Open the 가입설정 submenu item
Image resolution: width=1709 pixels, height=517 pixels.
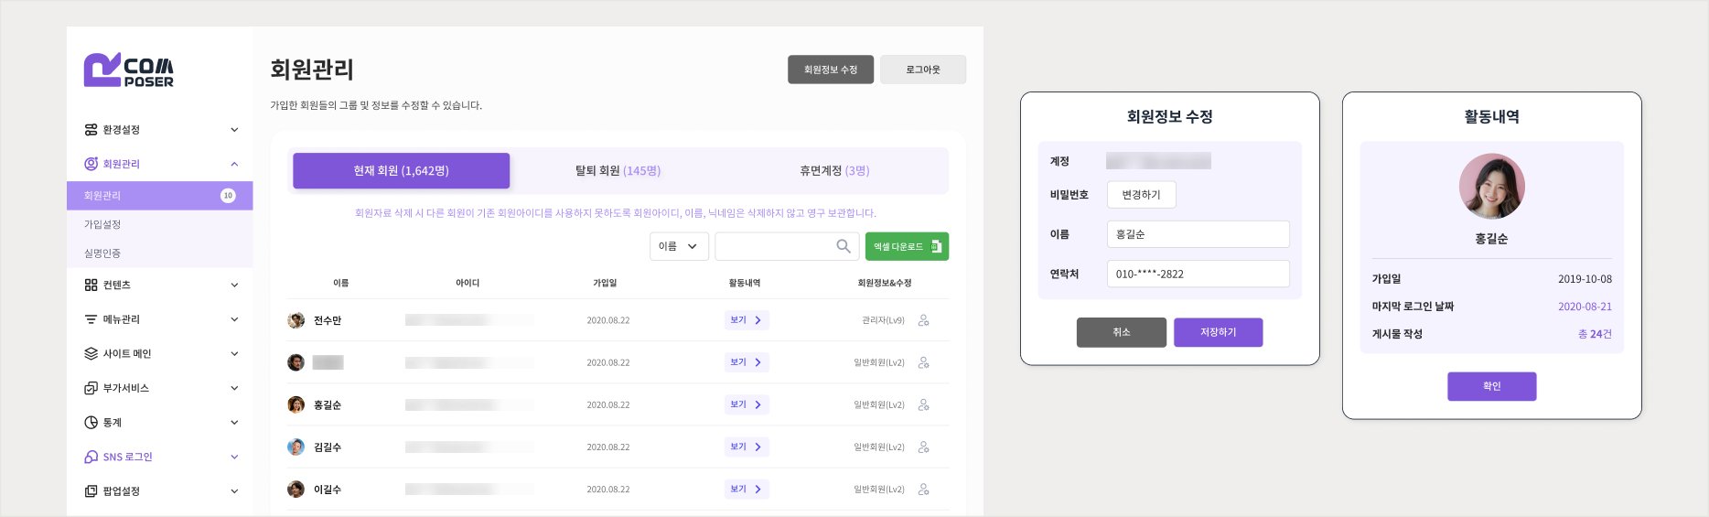tap(160, 224)
